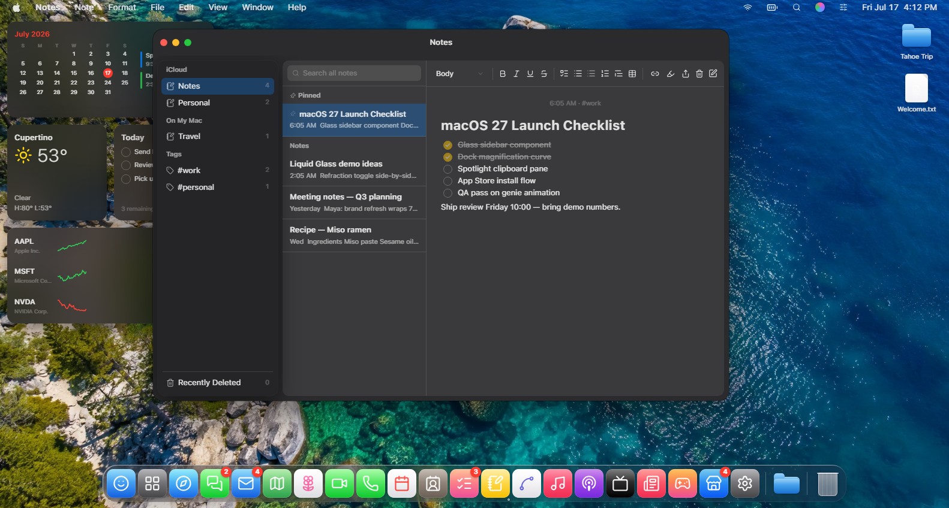The width and height of the screenshot is (949, 508).
Task: Complete the "Send" reminder in Today widget
Action: coord(126,152)
